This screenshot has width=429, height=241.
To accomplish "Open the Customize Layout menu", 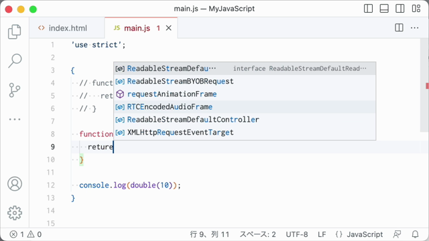I will [416, 9].
